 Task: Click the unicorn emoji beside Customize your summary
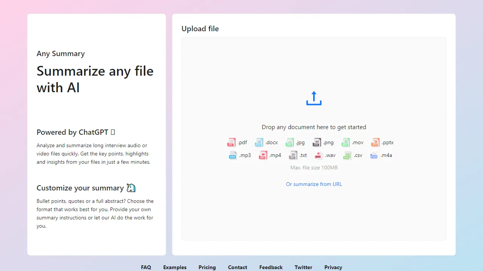pos(131,188)
